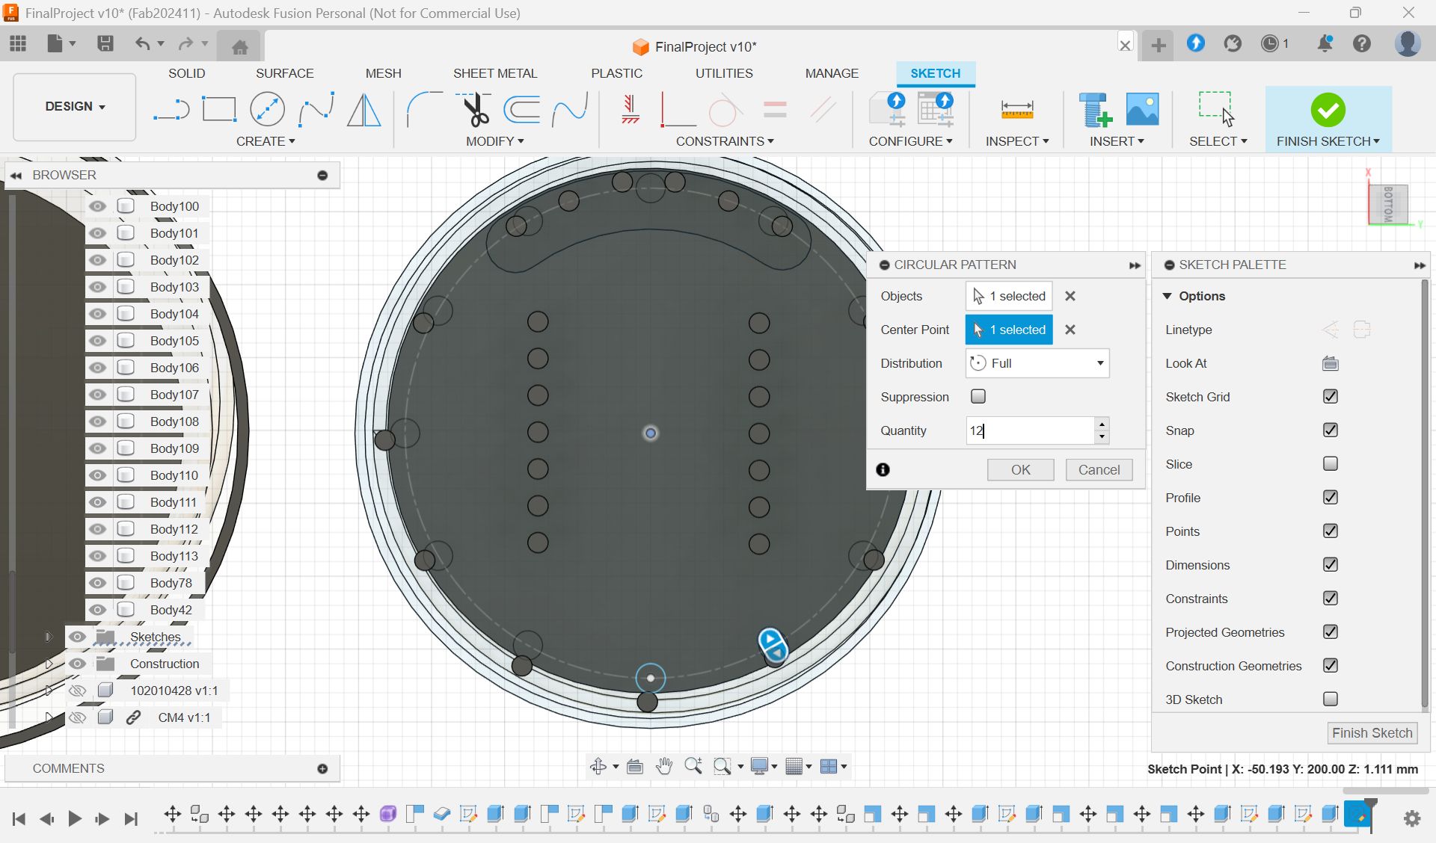Image resolution: width=1436 pixels, height=843 pixels.
Task: Increase Quantity with the up stepper arrow
Action: 1101,424
